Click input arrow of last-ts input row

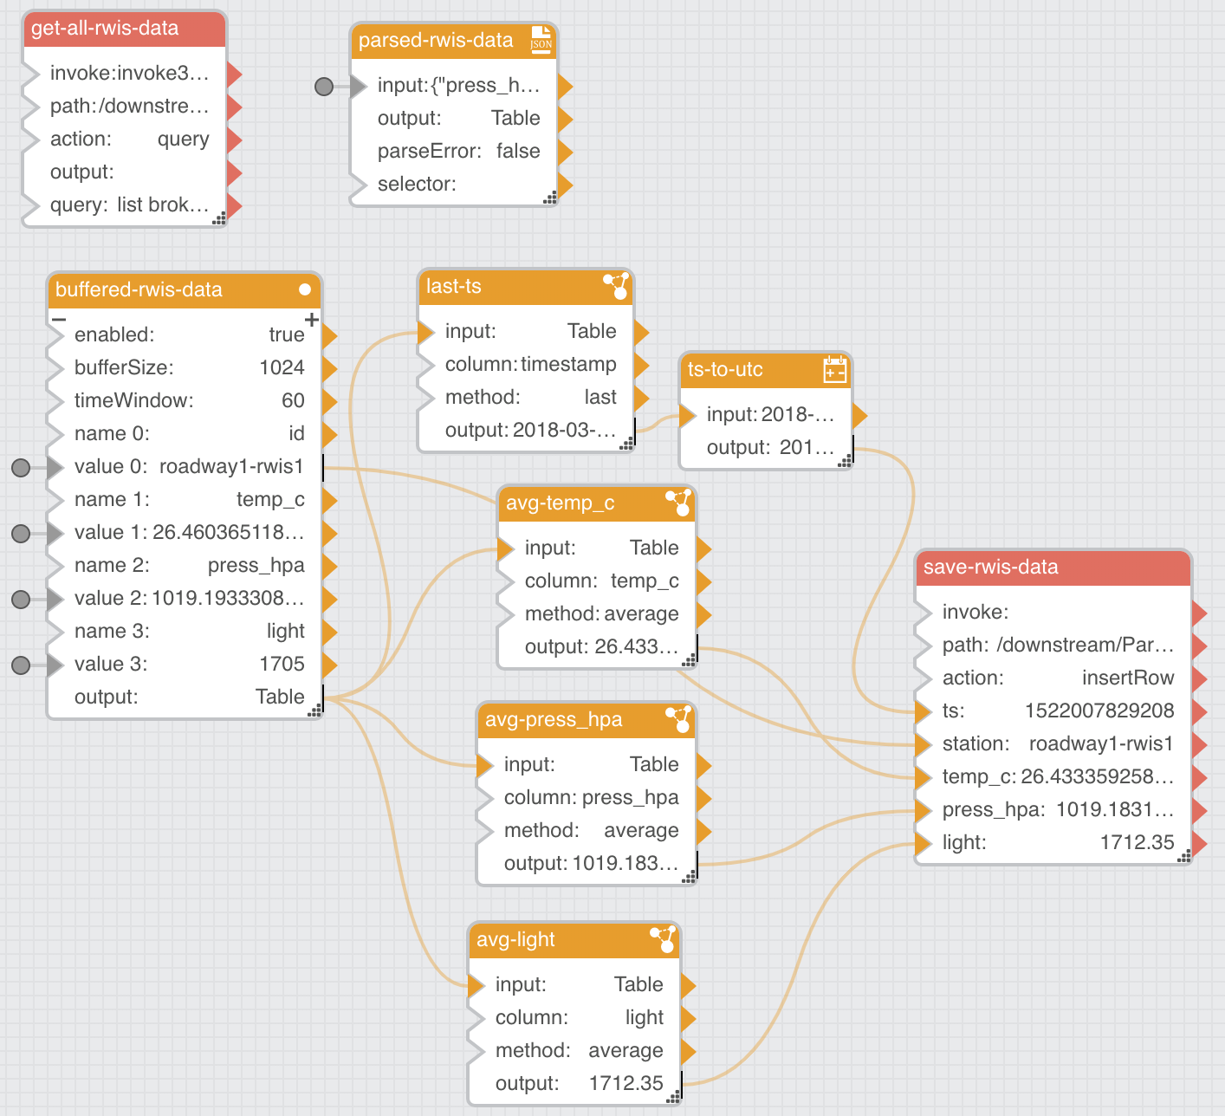pyautogui.click(x=426, y=333)
